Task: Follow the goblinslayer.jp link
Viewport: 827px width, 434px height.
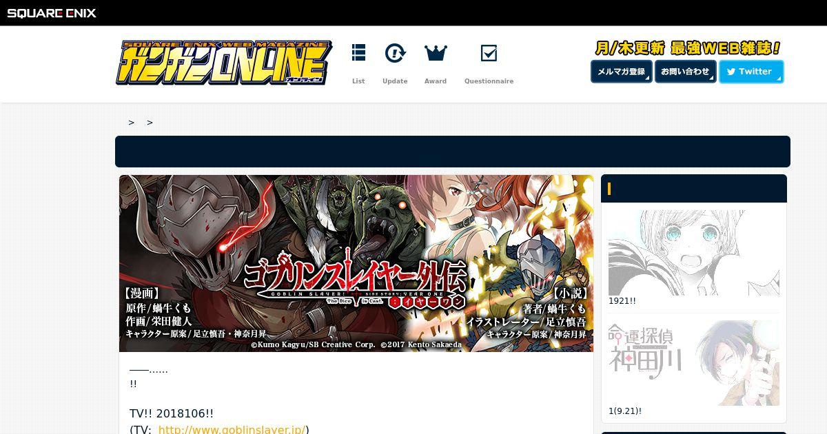Action: point(232,429)
